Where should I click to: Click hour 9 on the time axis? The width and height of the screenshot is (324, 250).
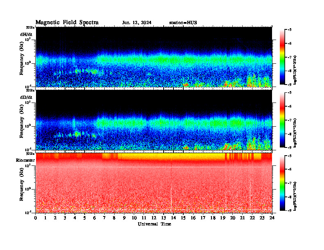(x=124, y=218)
